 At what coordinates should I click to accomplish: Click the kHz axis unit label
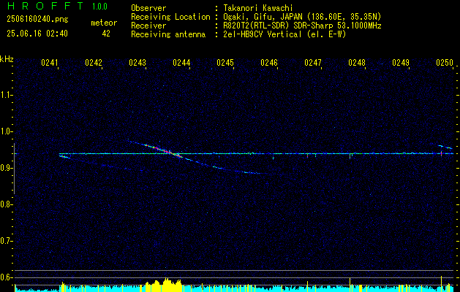pyautogui.click(x=7, y=59)
